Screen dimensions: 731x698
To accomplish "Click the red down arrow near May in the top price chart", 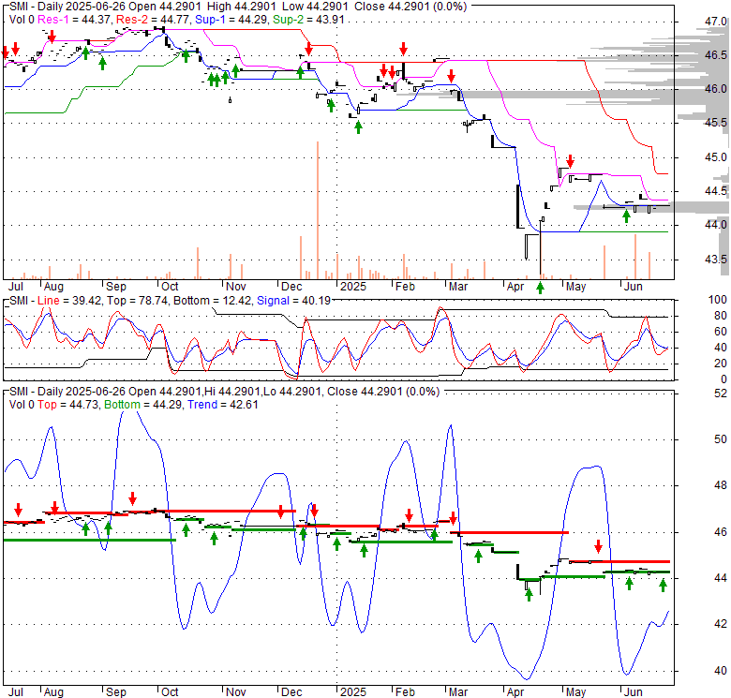I will [569, 161].
